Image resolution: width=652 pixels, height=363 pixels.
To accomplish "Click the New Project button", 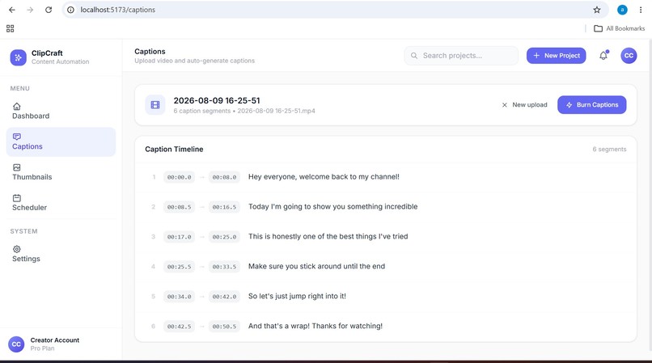I will [x=556, y=55].
